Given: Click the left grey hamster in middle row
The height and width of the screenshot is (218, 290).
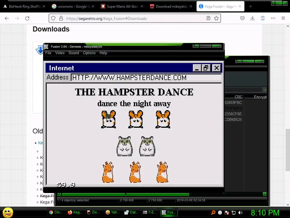Looking at the screenshot, I should point(125,146).
